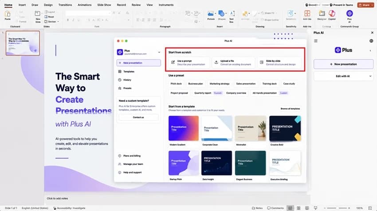Expand the Section dropdown
The width and height of the screenshot is (377, 211).
pyautogui.click(x=58, y=22)
